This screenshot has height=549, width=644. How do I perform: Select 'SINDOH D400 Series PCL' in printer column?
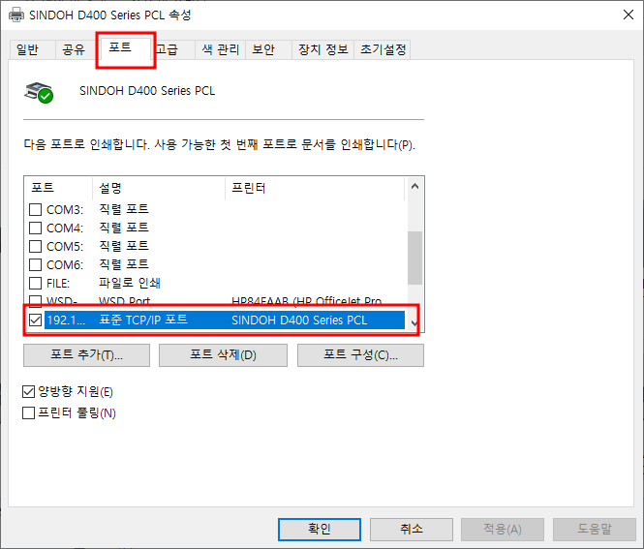click(299, 320)
